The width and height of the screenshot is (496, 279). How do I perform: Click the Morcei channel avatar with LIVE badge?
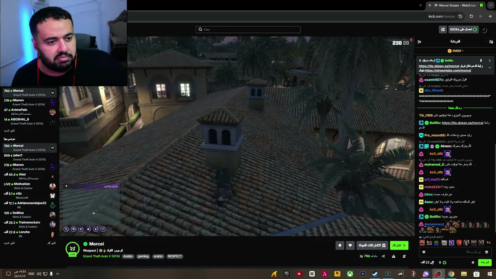pos(72,249)
